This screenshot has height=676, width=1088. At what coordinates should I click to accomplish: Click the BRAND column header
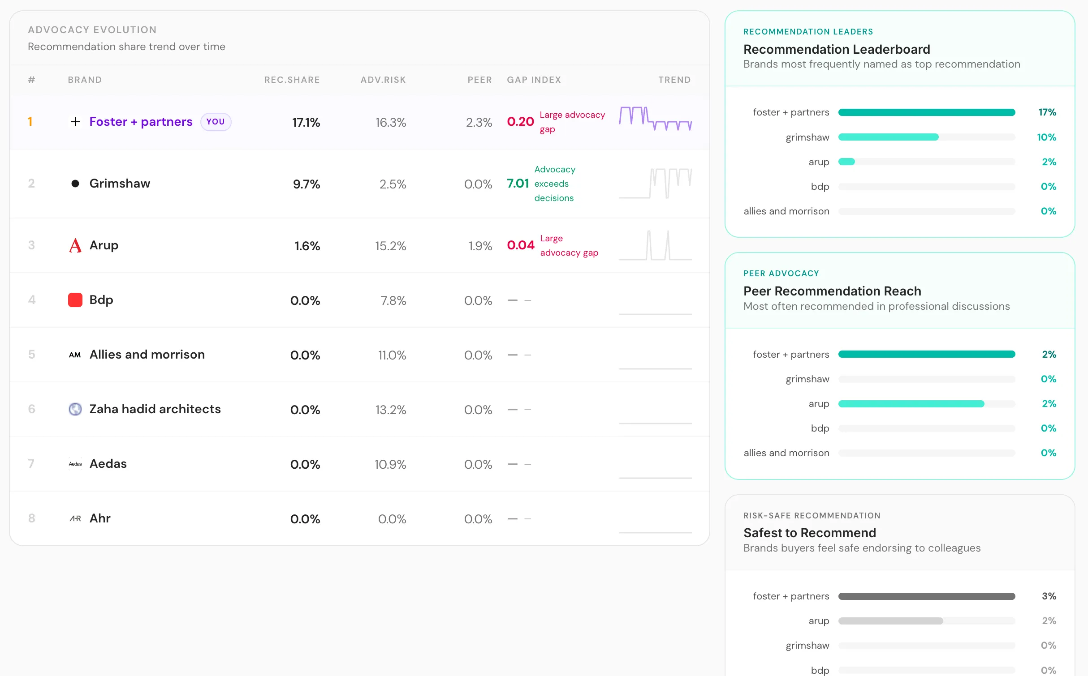(85, 80)
